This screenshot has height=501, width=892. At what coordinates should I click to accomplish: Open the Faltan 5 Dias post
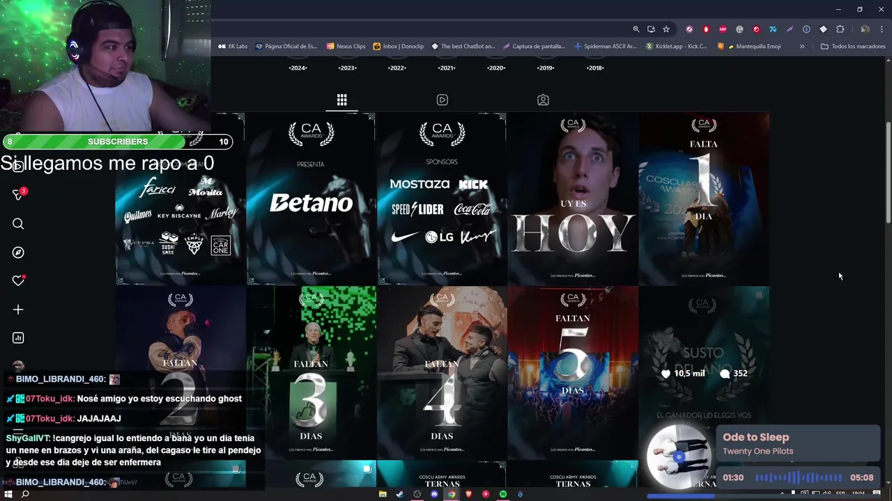tap(573, 372)
